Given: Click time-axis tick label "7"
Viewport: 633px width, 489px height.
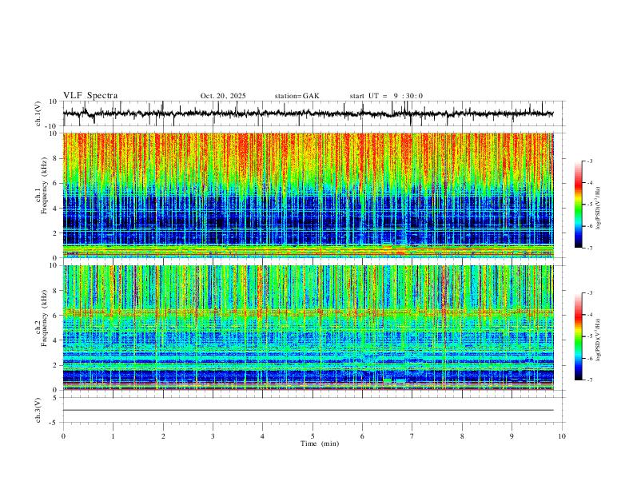Looking at the screenshot, I should [412, 436].
